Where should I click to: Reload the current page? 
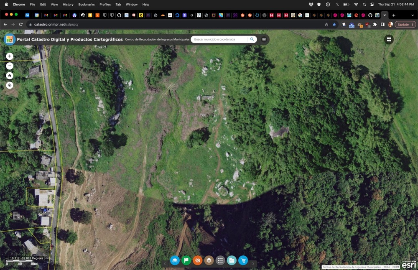click(20, 25)
